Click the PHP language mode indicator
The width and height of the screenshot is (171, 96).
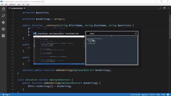[x=163, y=95]
